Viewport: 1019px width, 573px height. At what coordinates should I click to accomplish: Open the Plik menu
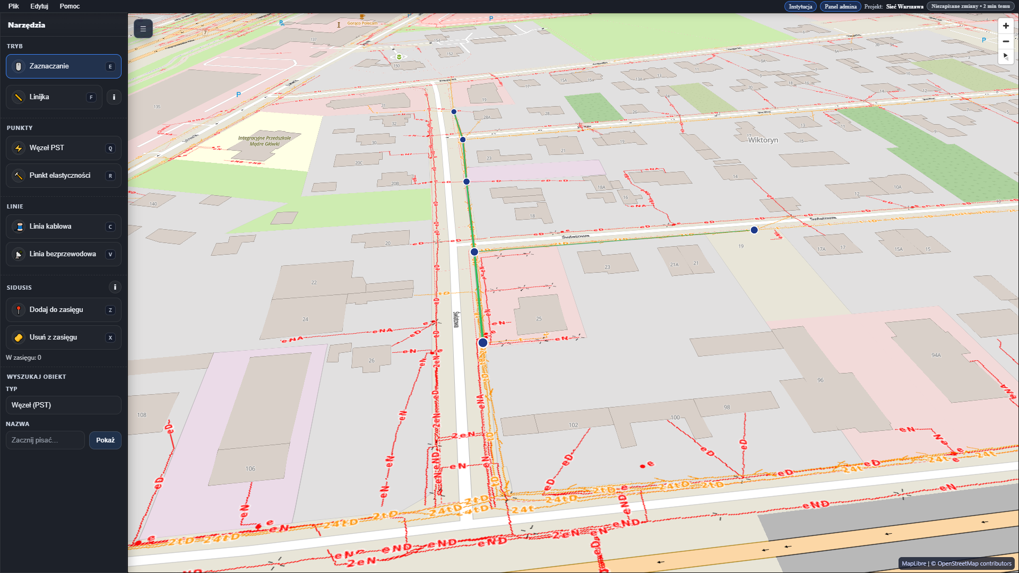[14, 6]
